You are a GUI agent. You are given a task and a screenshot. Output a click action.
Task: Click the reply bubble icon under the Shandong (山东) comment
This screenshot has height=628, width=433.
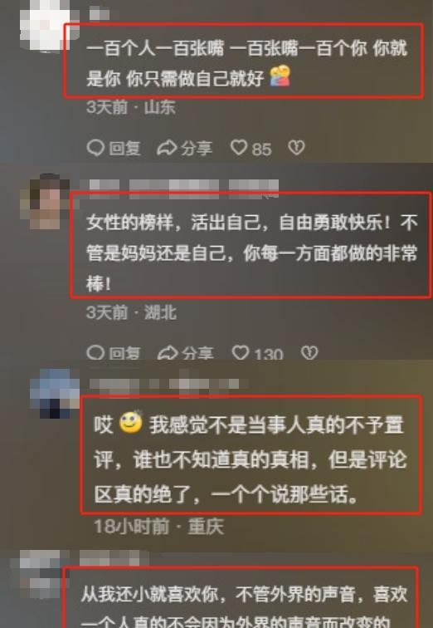point(95,148)
